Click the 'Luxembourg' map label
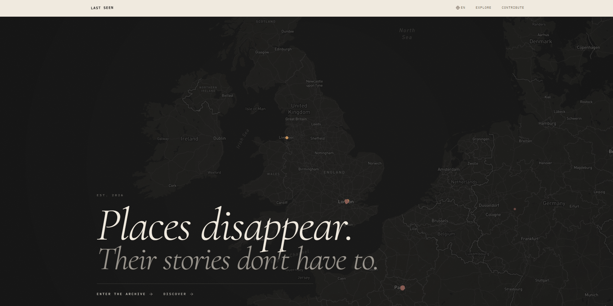Viewport: 613px width, 306px height. 477,254
